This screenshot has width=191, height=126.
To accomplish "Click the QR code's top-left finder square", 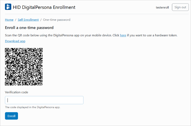I will coord(8,50).
